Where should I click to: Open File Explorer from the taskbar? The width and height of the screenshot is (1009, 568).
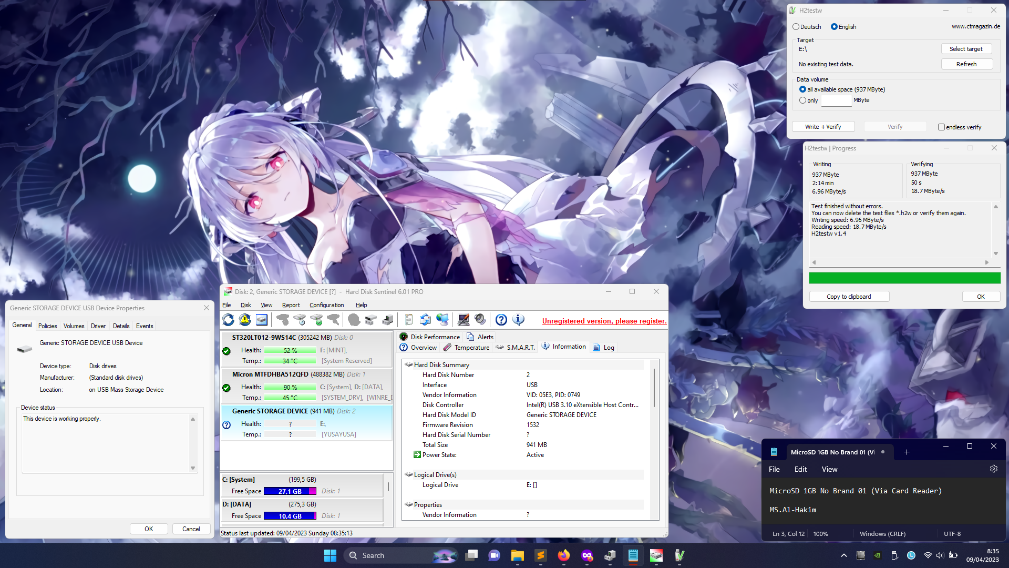point(518,555)
